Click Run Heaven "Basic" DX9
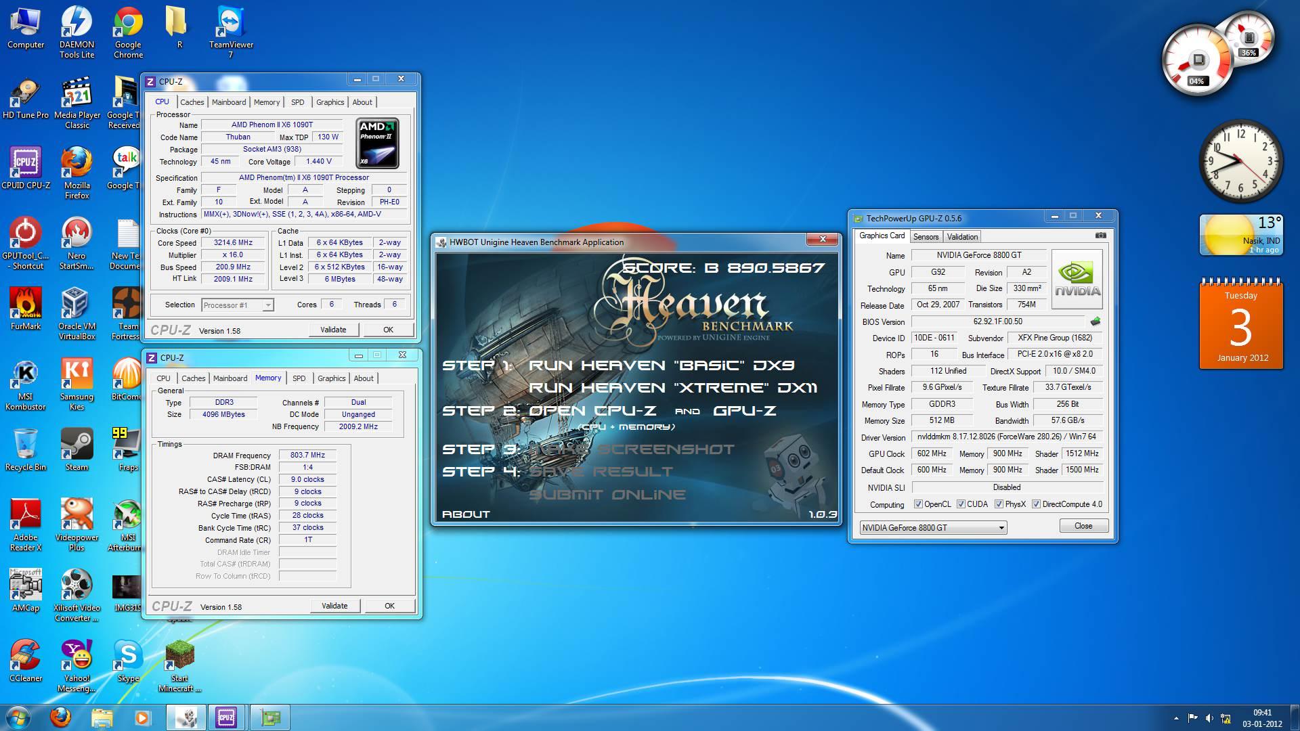 tap(661, 365)
